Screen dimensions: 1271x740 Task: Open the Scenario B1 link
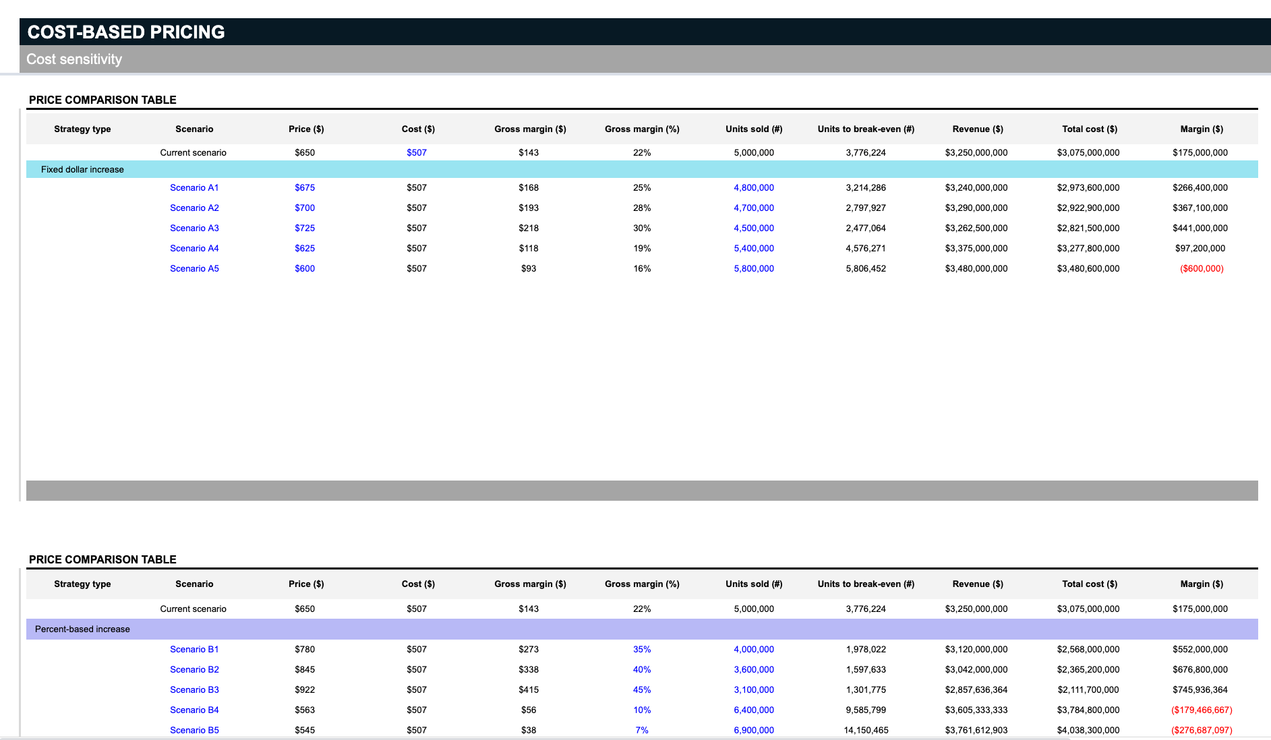194,649
